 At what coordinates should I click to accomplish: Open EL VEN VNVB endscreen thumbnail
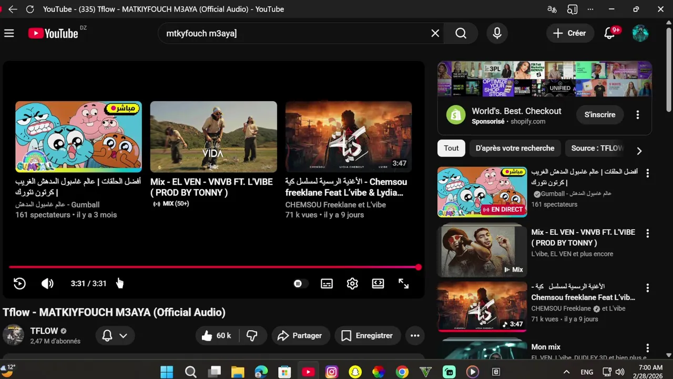click(x=213, y=137)
